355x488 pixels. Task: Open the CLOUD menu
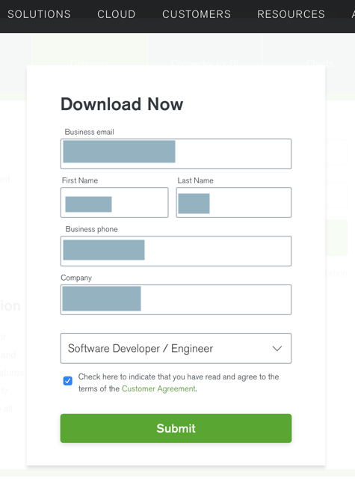pos(117,14)
